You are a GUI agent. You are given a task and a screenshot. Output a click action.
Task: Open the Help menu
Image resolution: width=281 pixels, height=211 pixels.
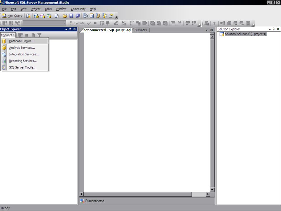(x=93, y=9)
